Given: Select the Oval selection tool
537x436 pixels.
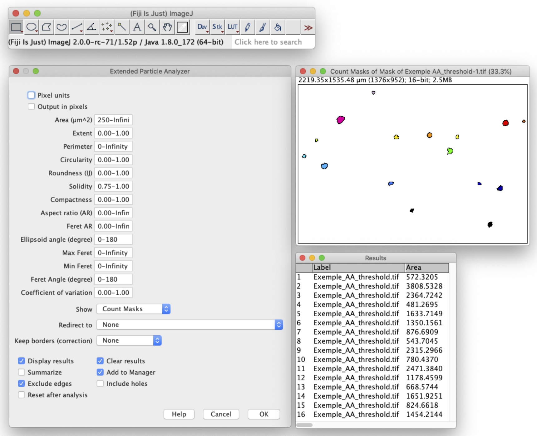Looking at the screenshot, I should tap(31, 28).
